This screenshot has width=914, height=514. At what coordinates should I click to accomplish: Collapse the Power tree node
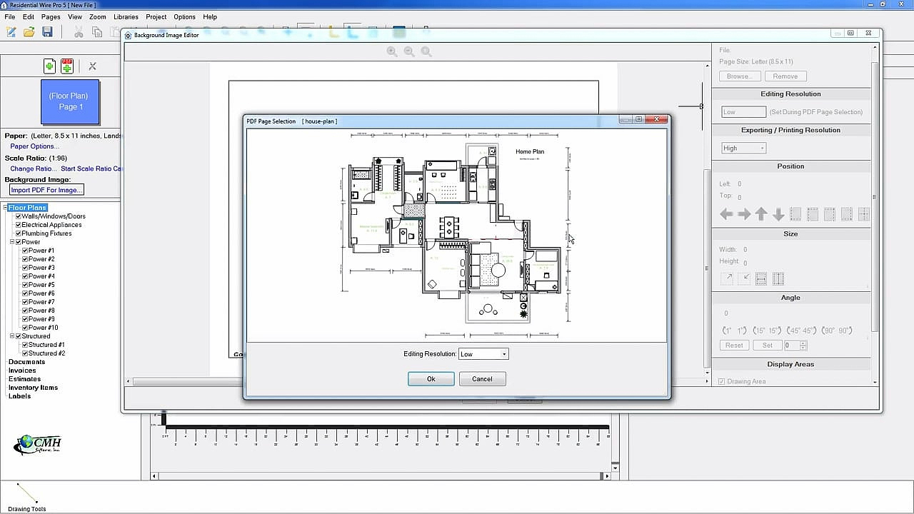click(12, 242)
